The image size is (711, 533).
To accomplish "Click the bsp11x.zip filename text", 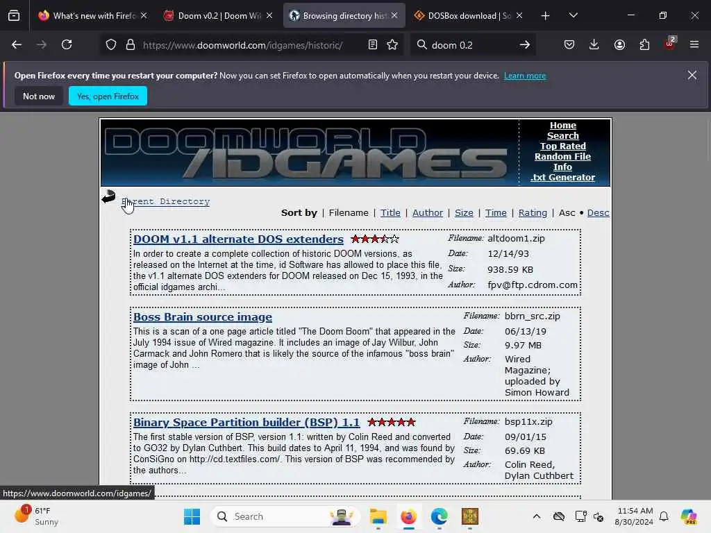I will (528, 422).
